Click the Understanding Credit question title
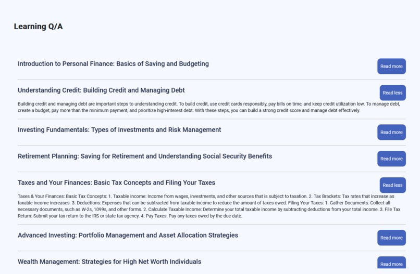 pos(101,90)
